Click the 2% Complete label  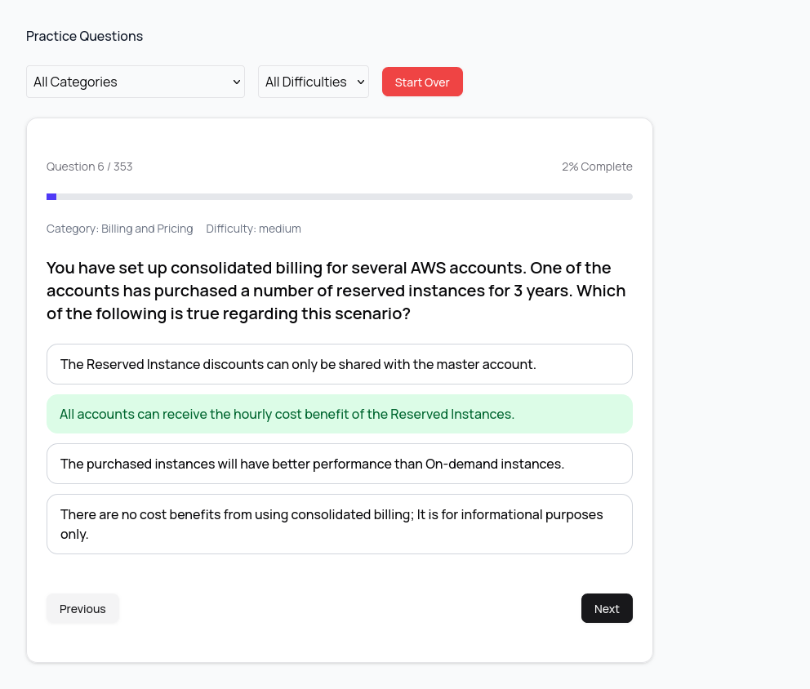point(597,167)
